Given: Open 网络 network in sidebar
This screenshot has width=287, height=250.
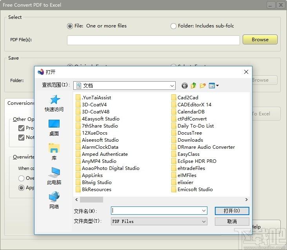Looking at the screenshot, I should [54, 201].
